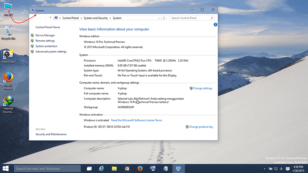Screen dimensions: 308x173
Task: Click the blue help question mark icon
Action: click(x=216, y=25)
